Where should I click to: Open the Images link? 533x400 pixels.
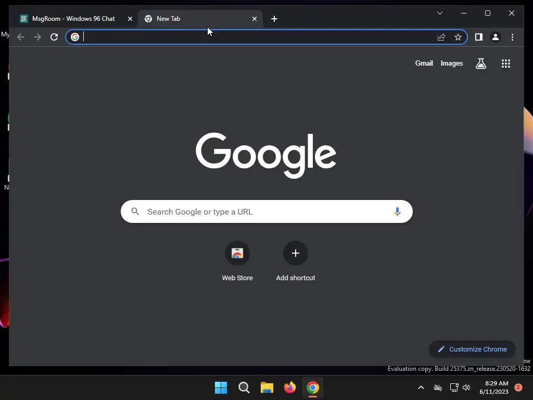pos(451,63)
